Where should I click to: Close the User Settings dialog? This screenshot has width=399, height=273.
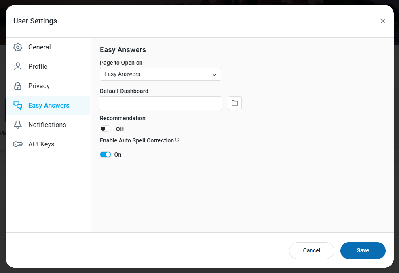point(383,21)
